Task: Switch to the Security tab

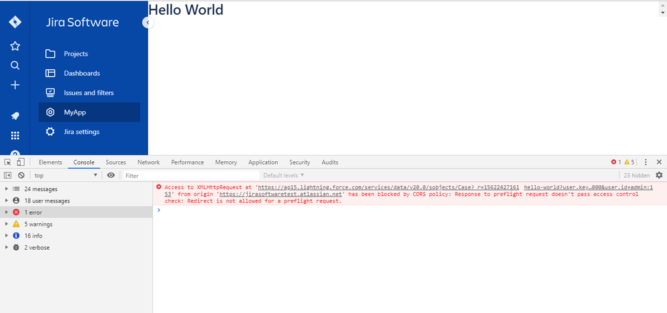Action: pyautogui.click(x=300, y=162)
